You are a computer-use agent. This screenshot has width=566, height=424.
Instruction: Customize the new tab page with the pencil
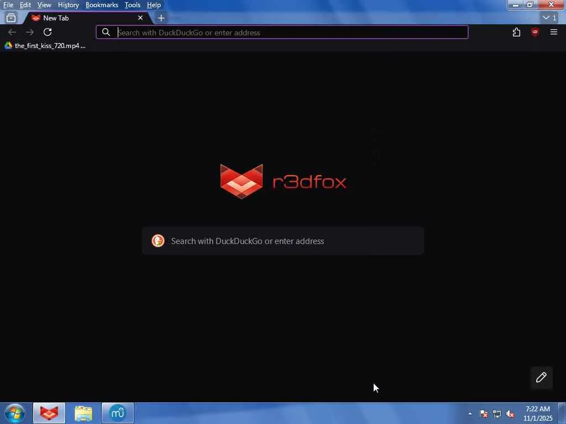(x=541, y=378)
